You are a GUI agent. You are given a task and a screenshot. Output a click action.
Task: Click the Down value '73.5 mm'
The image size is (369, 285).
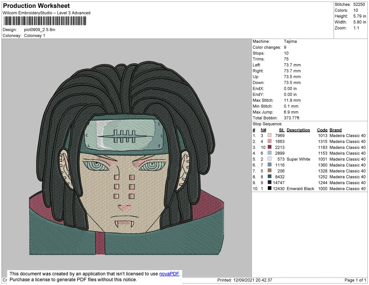[292, 83]
